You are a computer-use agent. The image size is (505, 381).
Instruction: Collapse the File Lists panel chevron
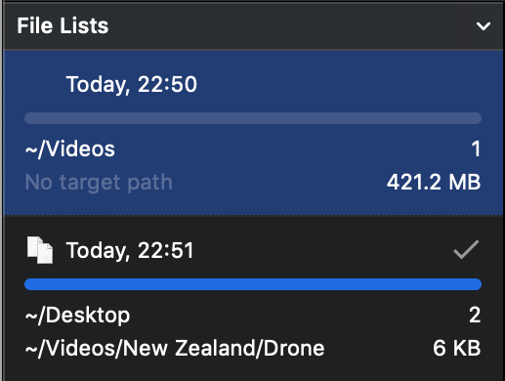pos(484,26)
